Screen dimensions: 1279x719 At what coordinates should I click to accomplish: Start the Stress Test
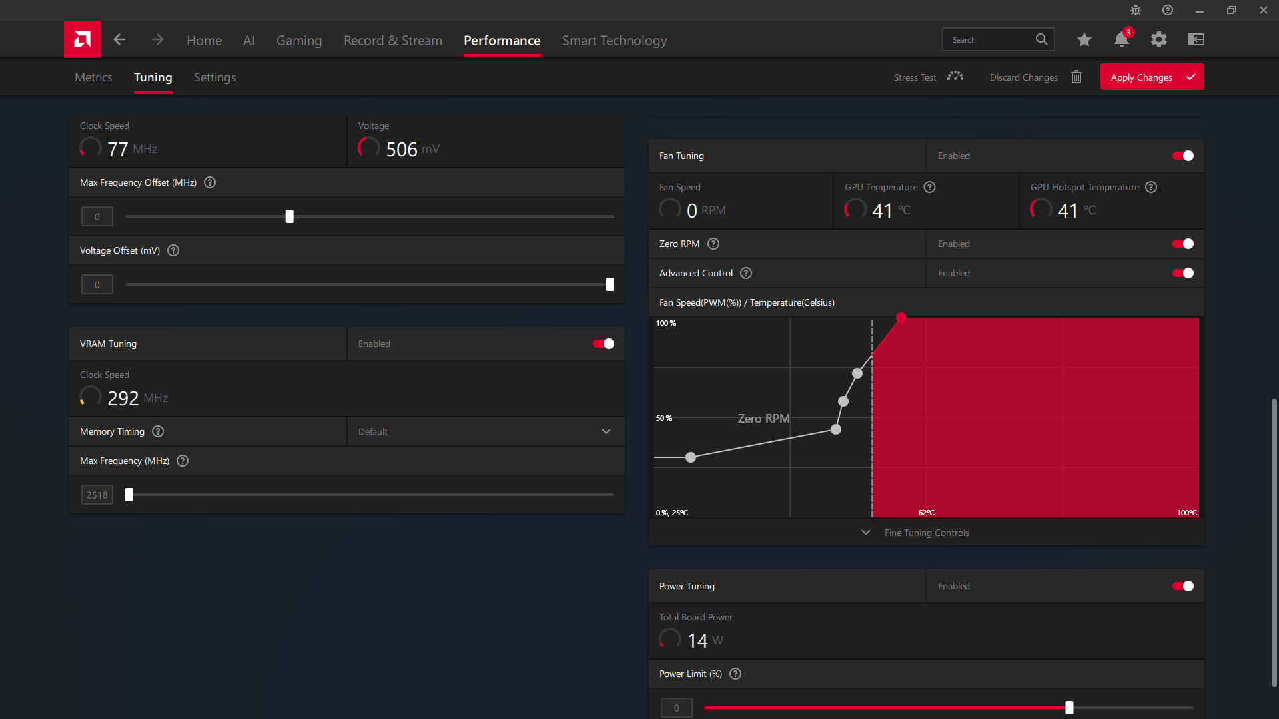tap(927, 77)
